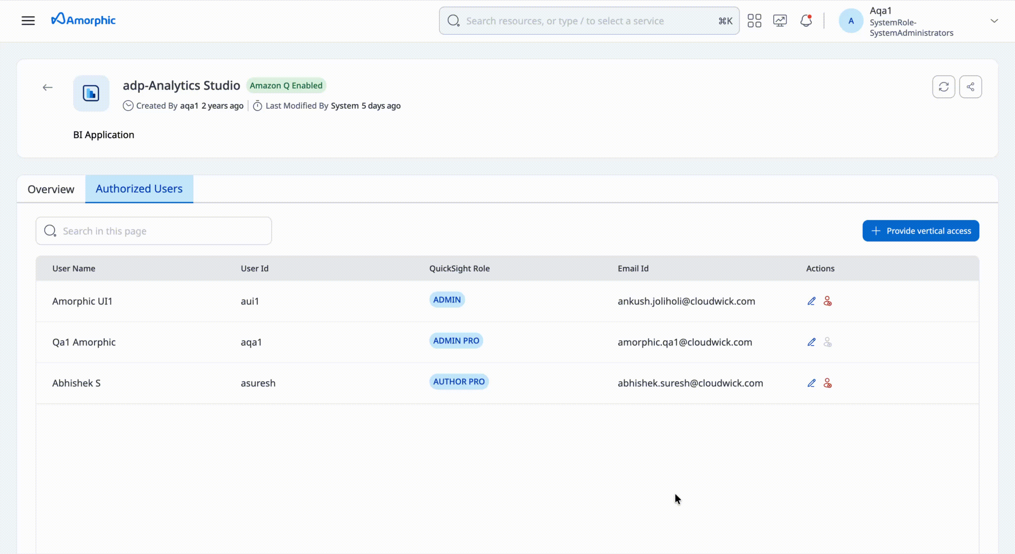Edit access for Abhishek S
The height and width of the screenshot is (554, 1015).
811,383
